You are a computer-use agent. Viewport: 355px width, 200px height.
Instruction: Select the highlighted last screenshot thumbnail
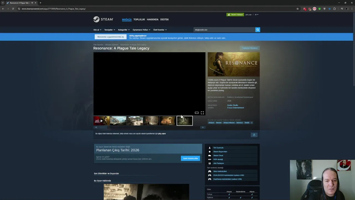(x=184, y=121)
